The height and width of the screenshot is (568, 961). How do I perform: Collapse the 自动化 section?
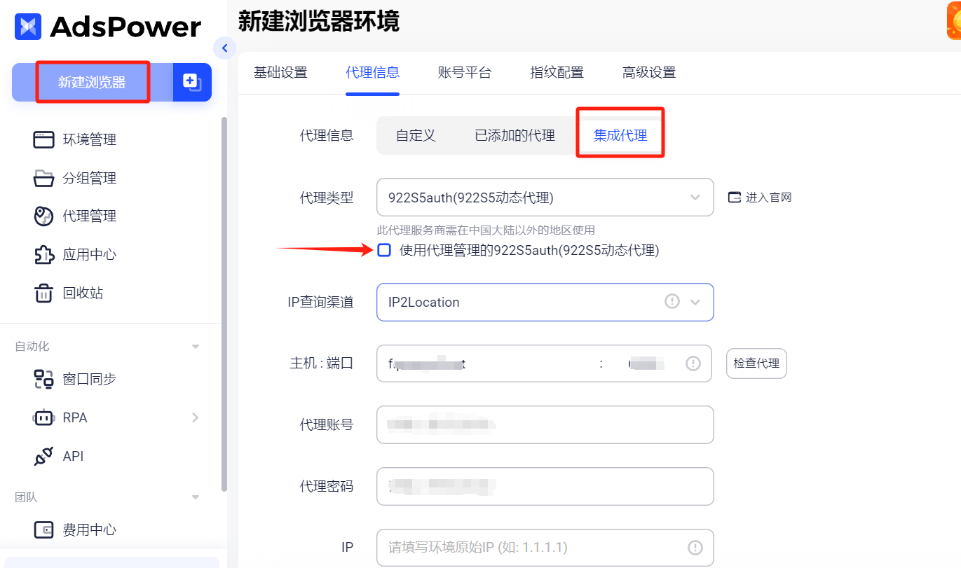[x=195, y=345]
